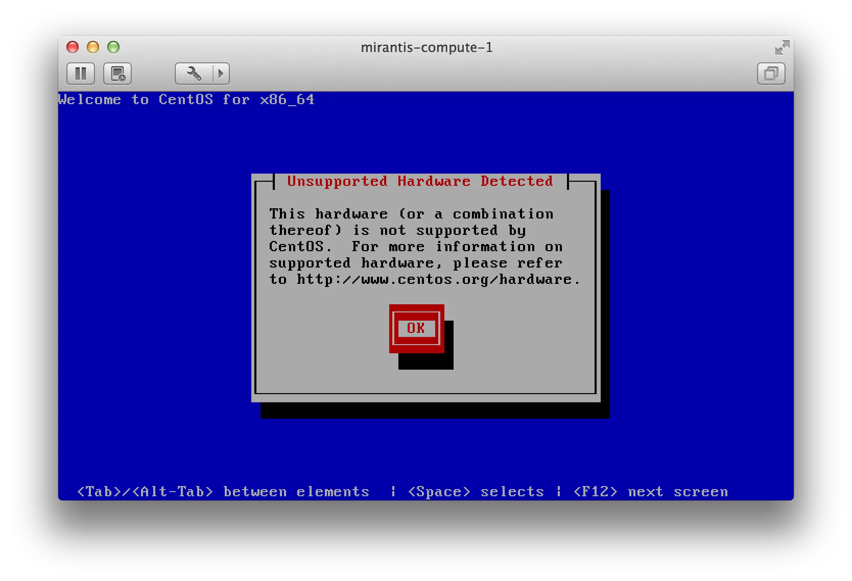This screenshot has width=852, height=581.
Task: Click 'Welcome to CentOS for x86_64' header
Action: pyautogui.click(x=186, y=100)
